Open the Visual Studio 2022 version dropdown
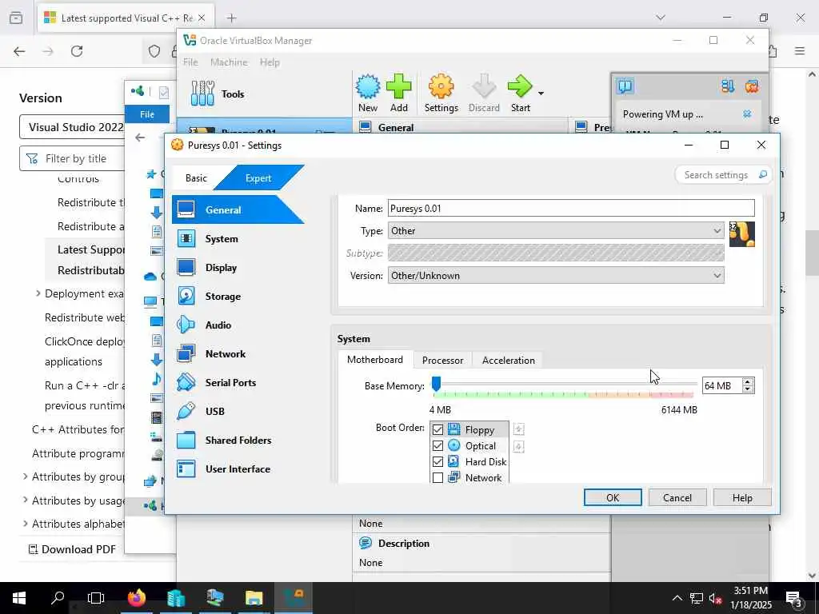This screenshot has width=819, height=614. [72, 127]
